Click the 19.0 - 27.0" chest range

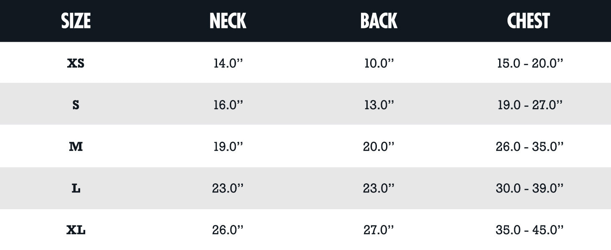(530, 105)
